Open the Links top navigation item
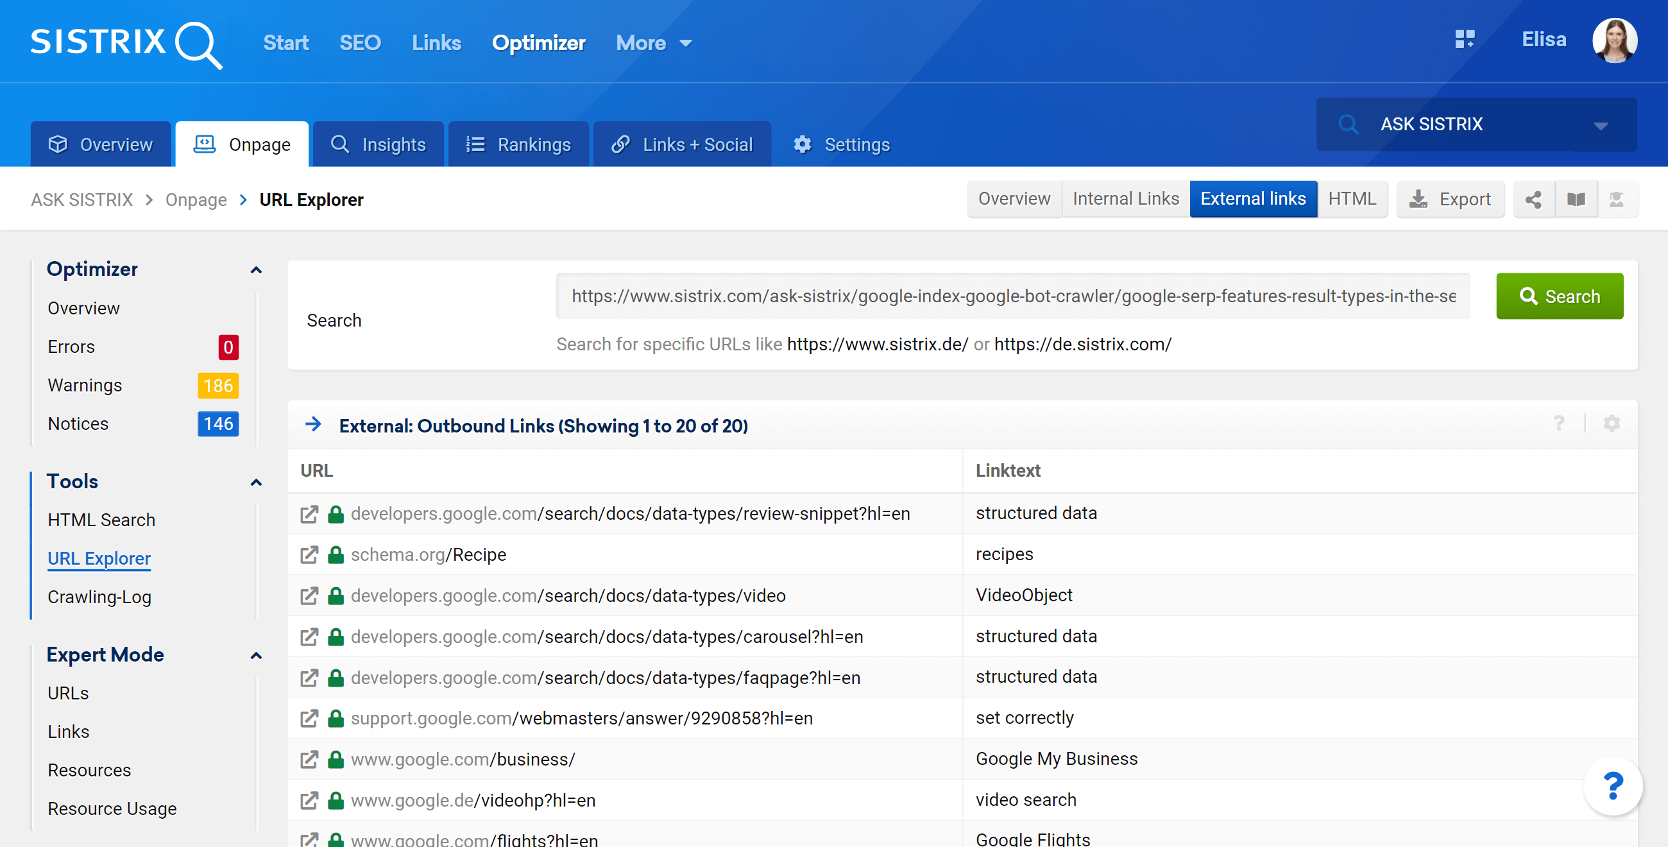 pyautogui.click(x=436, y=44)
